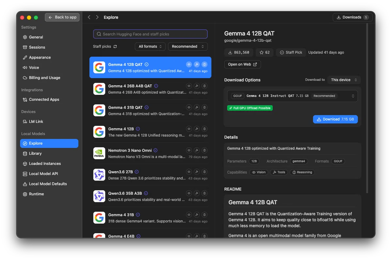This screenshot has height=260, width=392.
Task: Click the star count 62 badge
Action: (265, 52)
